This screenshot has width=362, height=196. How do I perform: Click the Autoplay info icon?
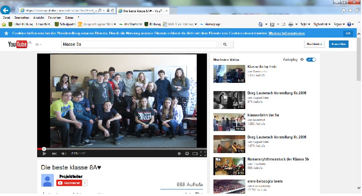pyautogui.click(x=302, y=60)
